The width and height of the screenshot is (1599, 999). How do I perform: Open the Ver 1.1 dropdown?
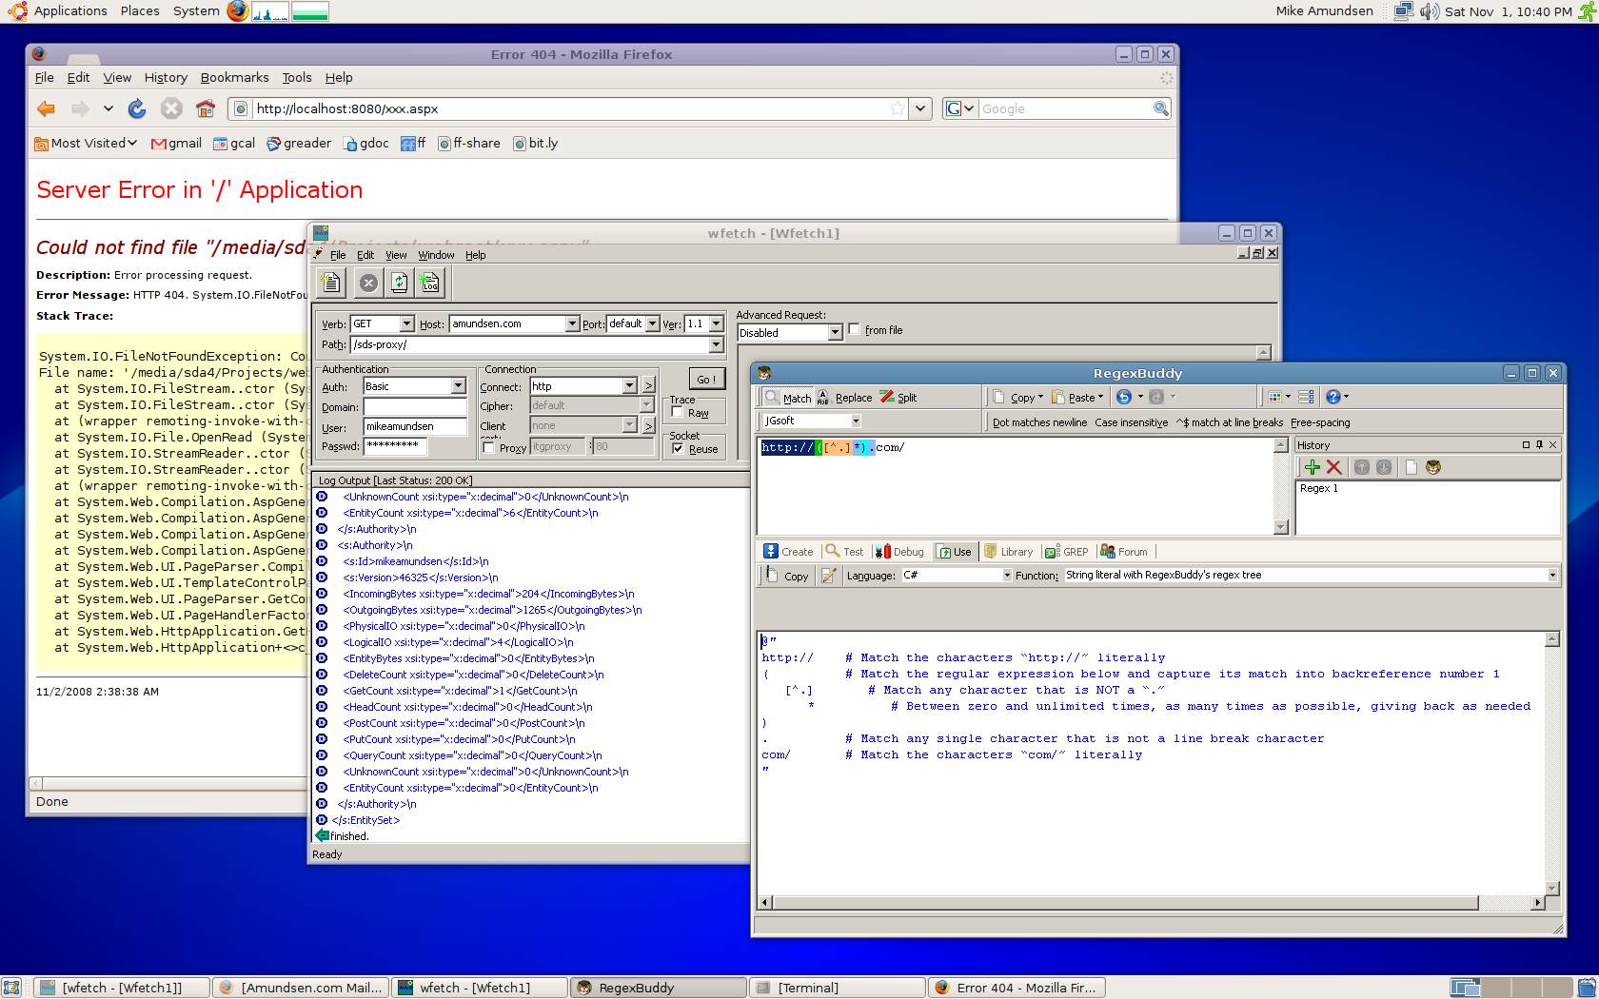(716, 323)
